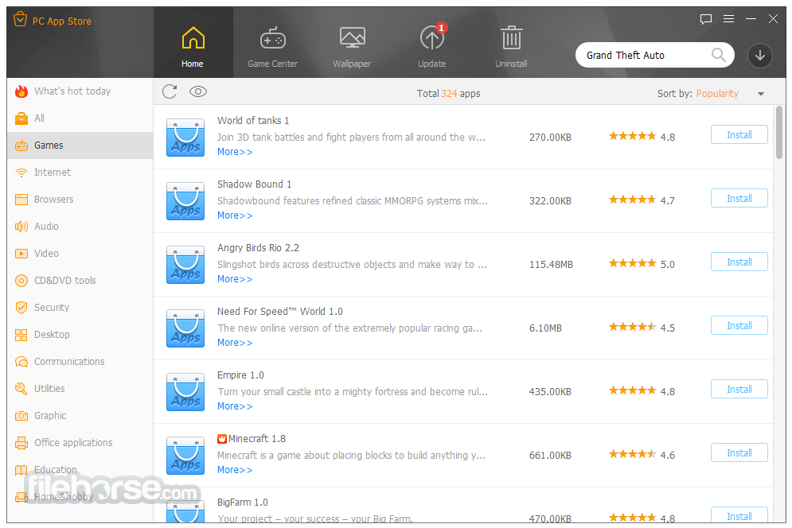This screenshot has width=792, height=528.
Task: Install Shadow Bound 1
Action: 739,198
